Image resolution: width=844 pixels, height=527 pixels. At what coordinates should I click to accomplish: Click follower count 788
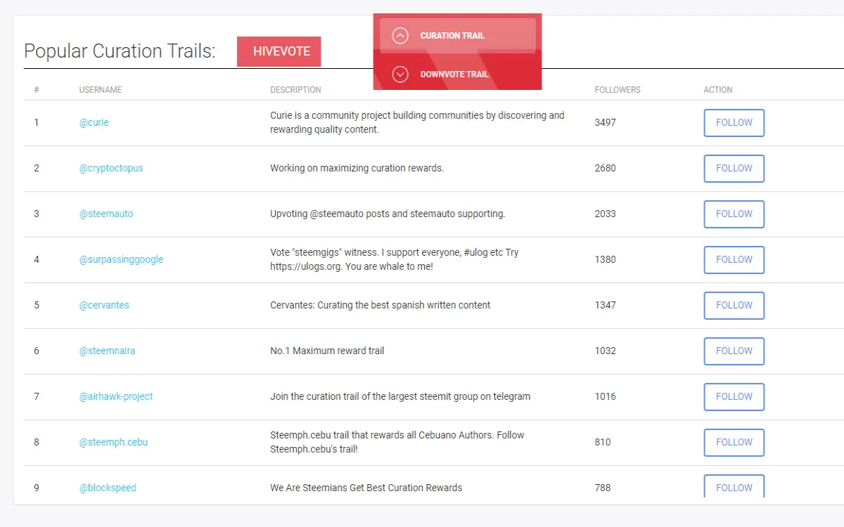tap(603, 488)
